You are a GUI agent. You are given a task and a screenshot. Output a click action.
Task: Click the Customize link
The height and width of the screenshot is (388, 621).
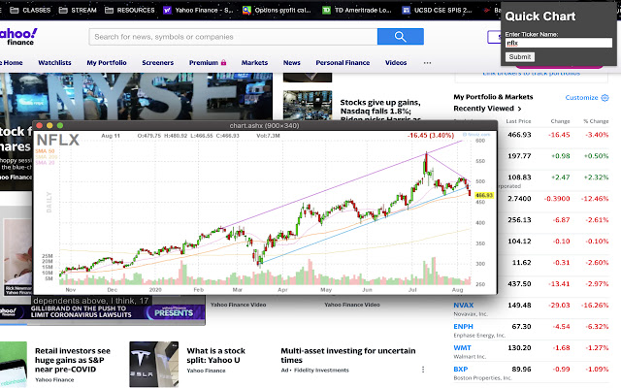point(581,98)
